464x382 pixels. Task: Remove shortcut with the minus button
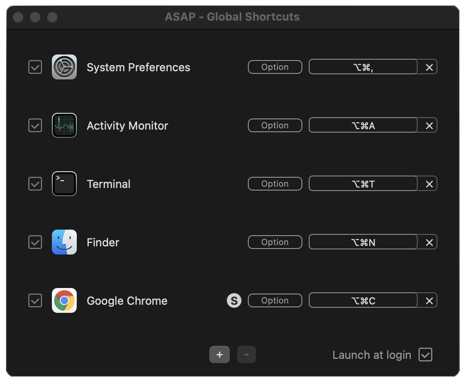[247, 355]
